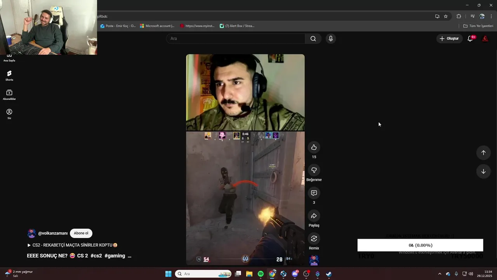Click the YouTube search magnifier button
Viewport: 497px width, 280px height.
coord(313,38)
